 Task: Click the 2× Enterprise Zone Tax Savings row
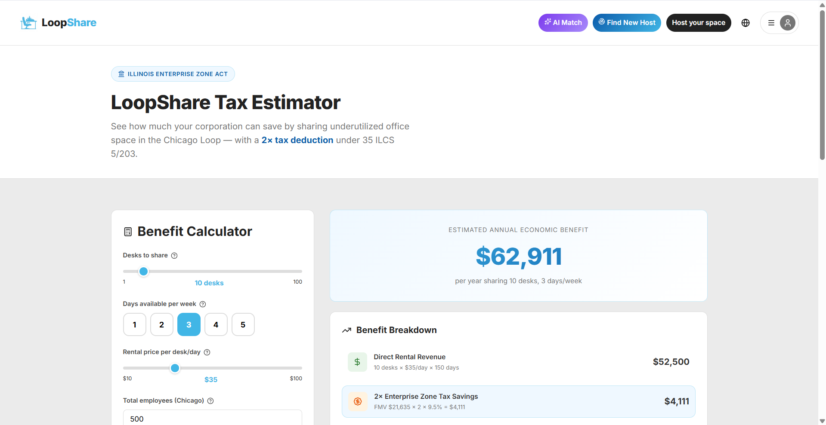click(519, 401)
